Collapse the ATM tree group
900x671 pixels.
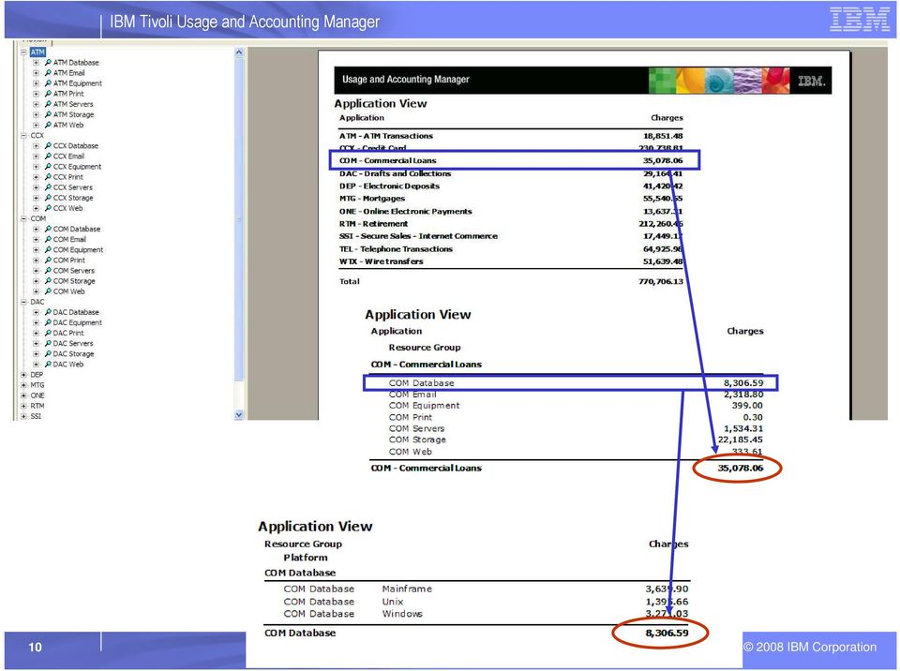24,52
